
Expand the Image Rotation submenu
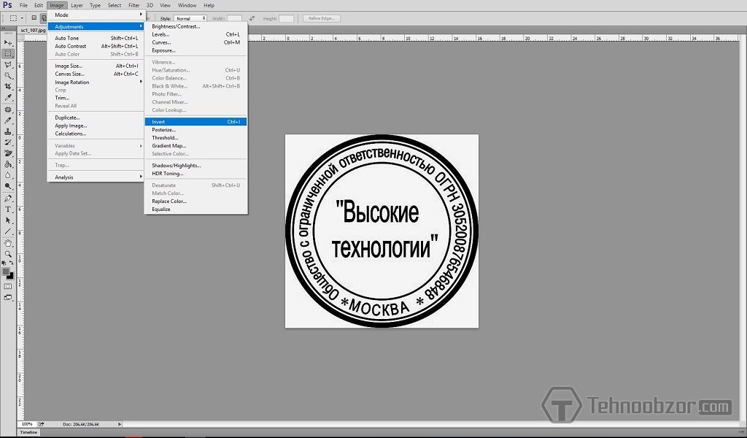[x=96, y=82]
